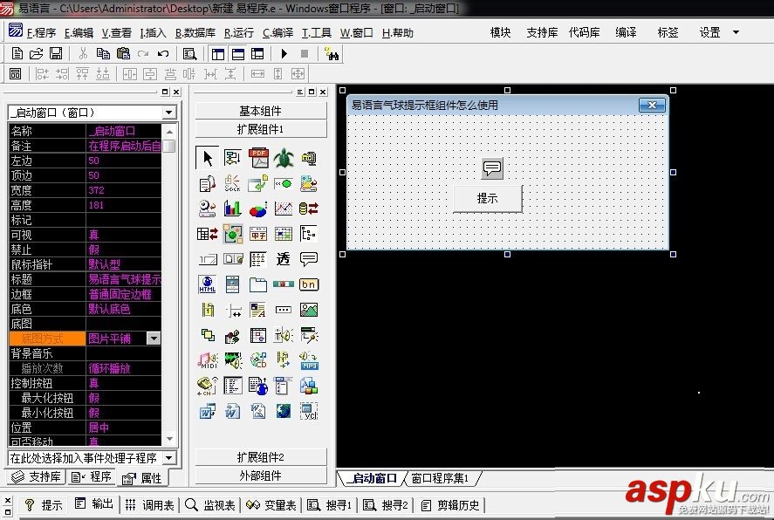Expand the event handler subroutine dropdown

click(x=169, y=458)
